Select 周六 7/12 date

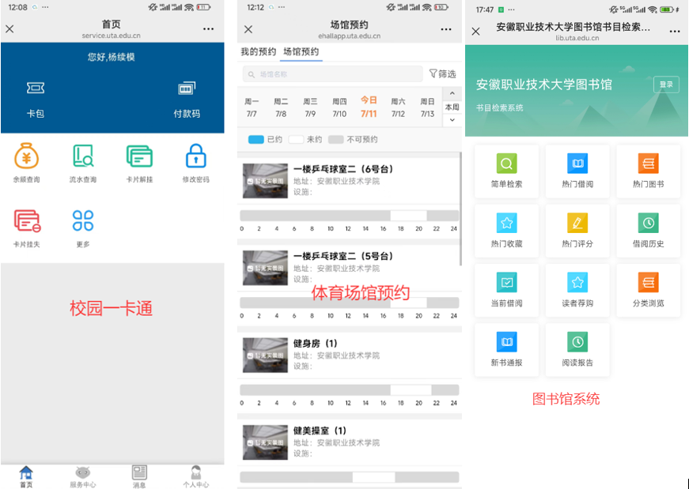coord(398,107)
